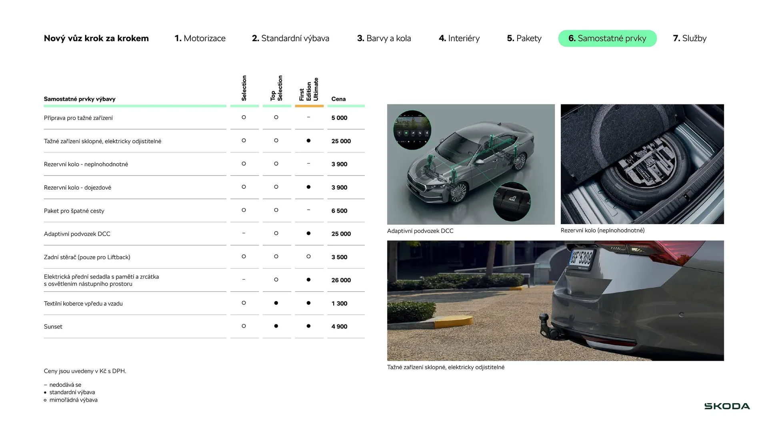Click First Edition filled dot for Elektrická přední sedadla

click(x=308, y=280)
